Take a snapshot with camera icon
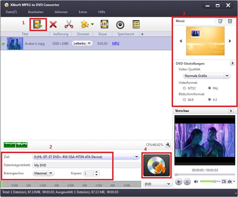Viewport: 238px width, 197px height. point(230,182)
